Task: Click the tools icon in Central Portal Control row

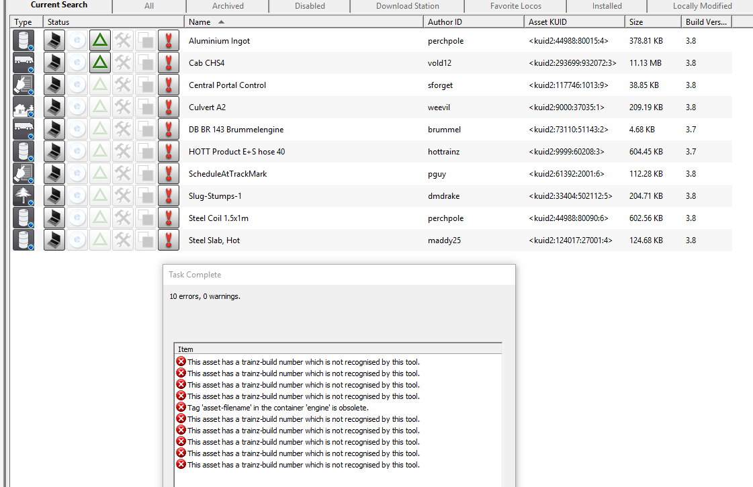Action: point(123,85)
